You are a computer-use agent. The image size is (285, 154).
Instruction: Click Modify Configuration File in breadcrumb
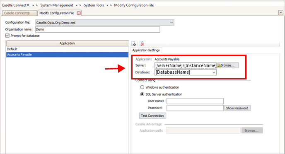pyautogui.click(x=134, y=5)
